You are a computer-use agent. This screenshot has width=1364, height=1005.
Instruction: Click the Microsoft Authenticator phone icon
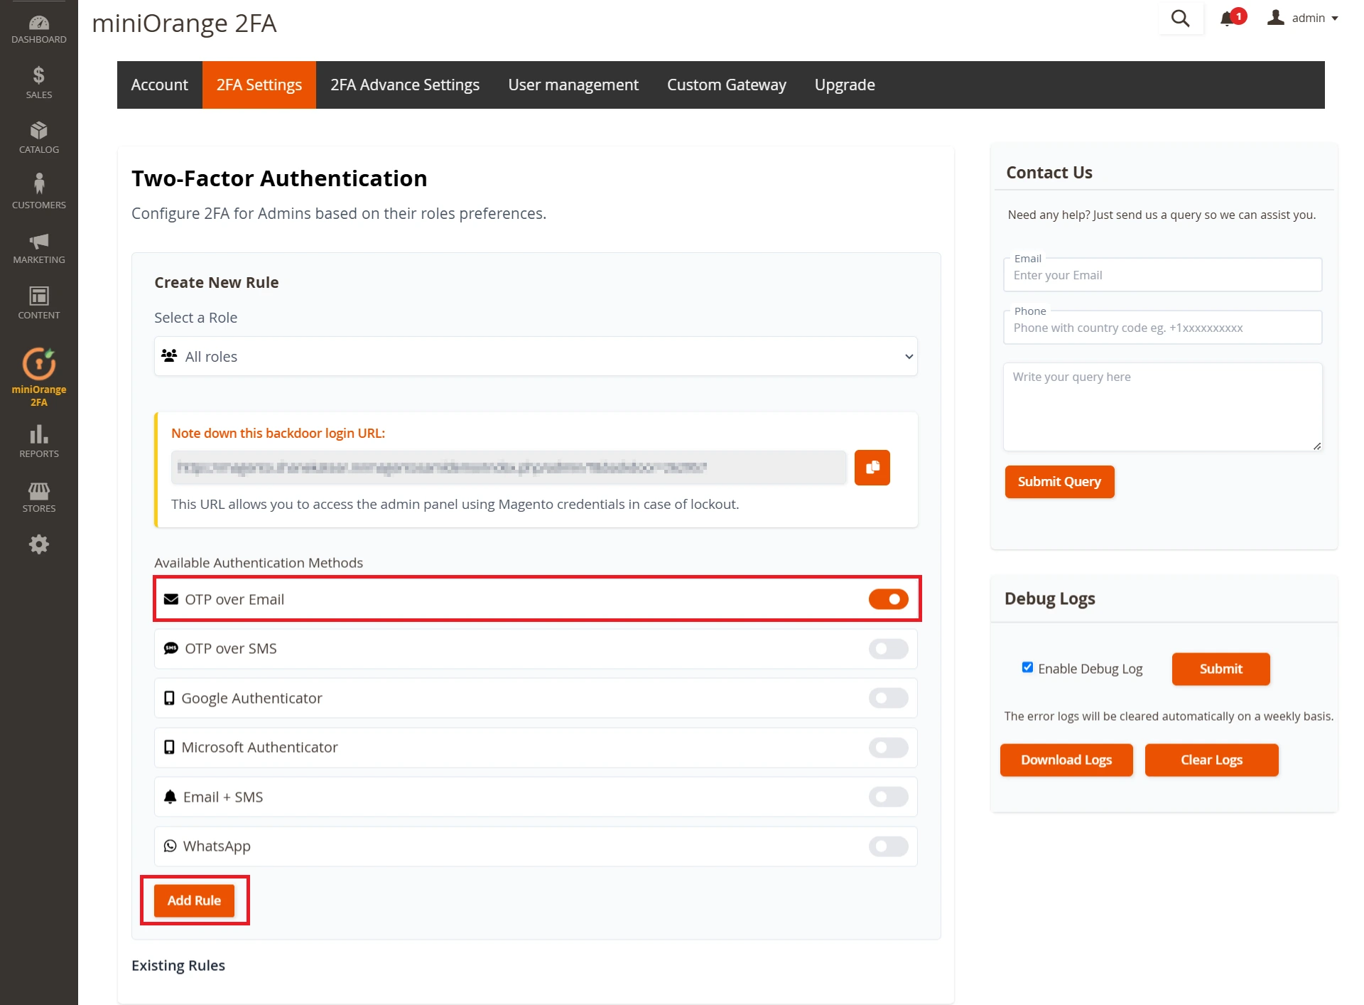point(169,747)
